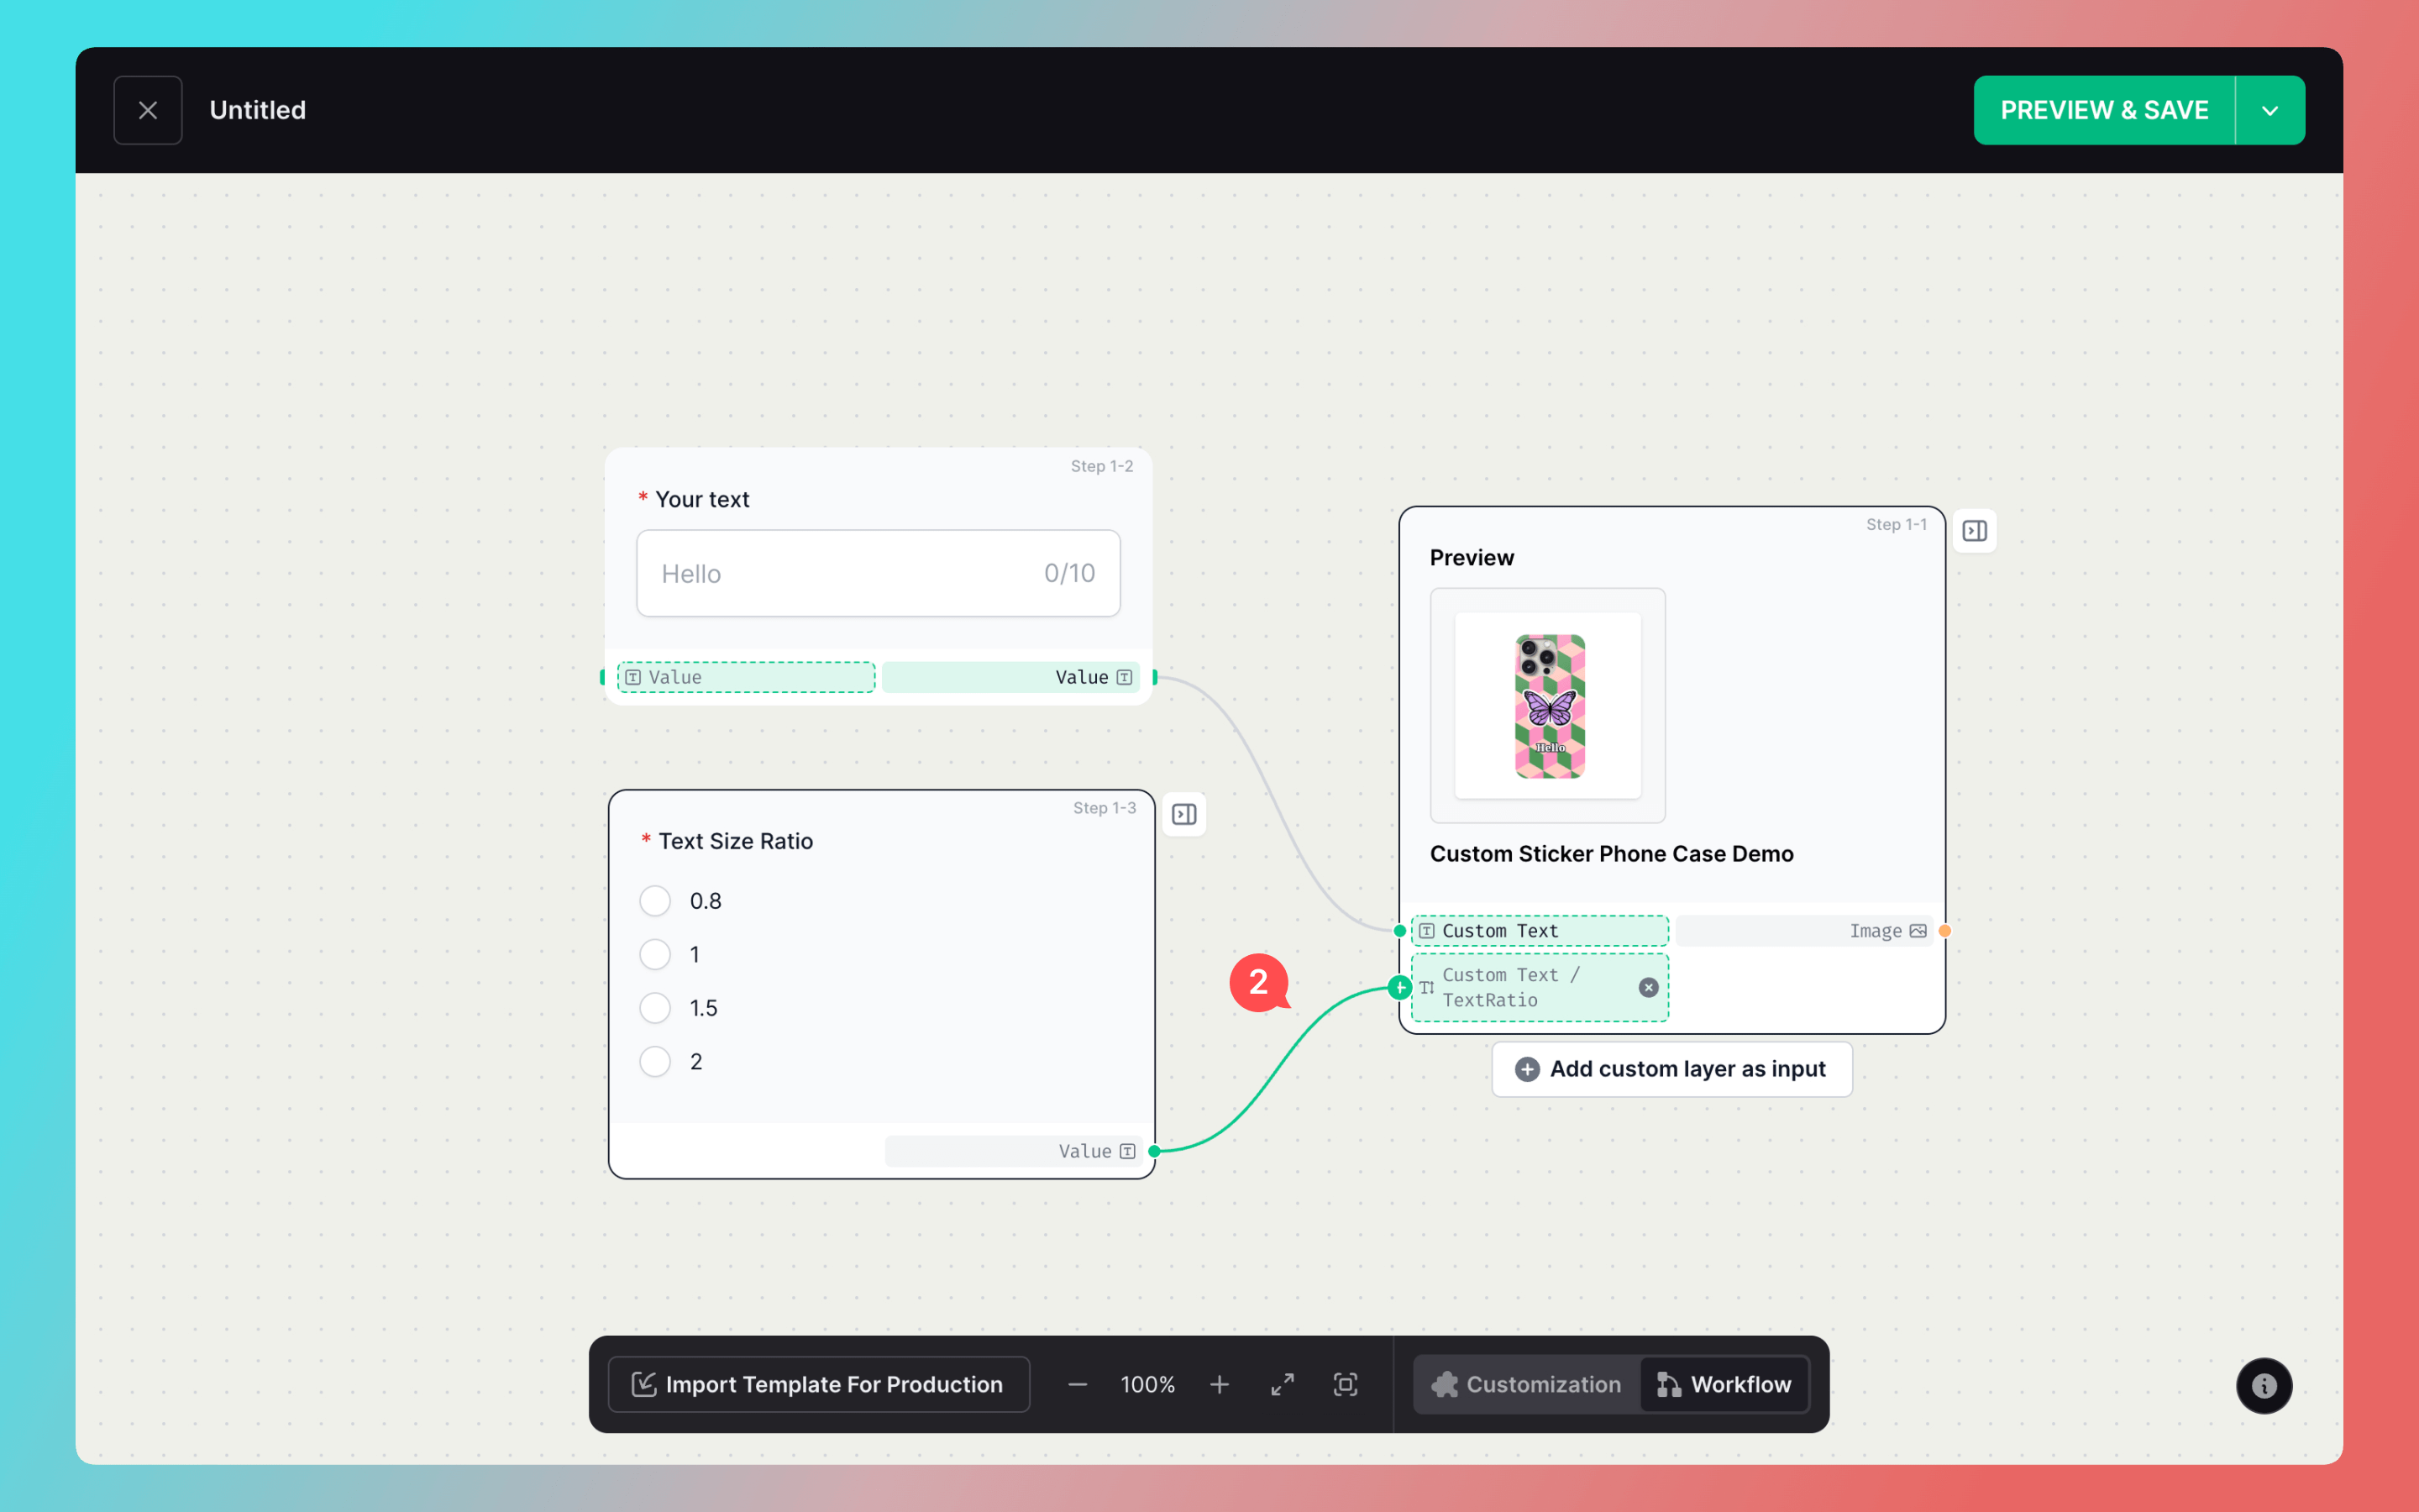The height and width of the screenshot is (1512, 2419).
Task: Expand the Preview & Save dropdown arrow
Action: (x=2269, y=110)
